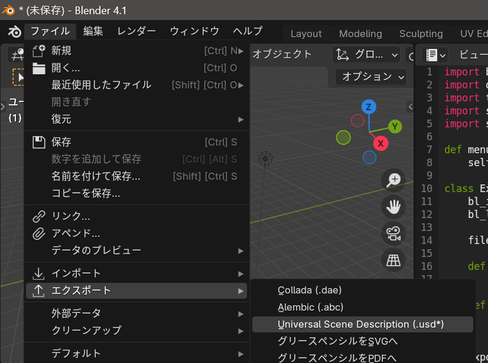Select リンク... menu entry

click(x=137, y=216)
